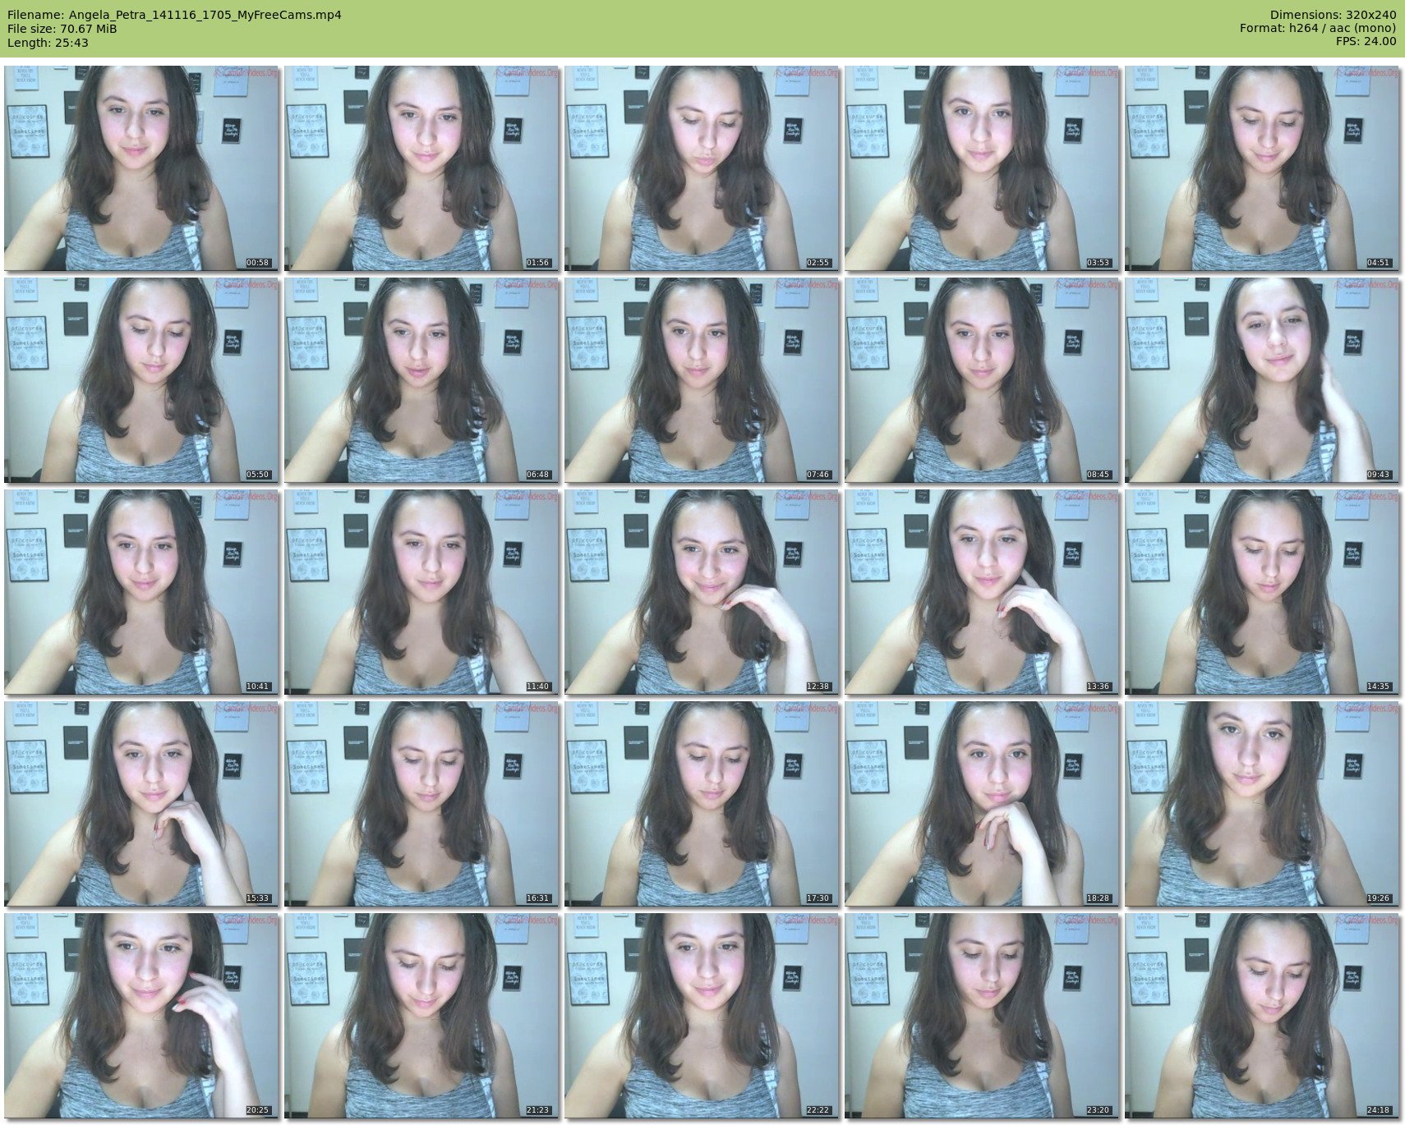Select the frame marked 01:56
Viewport: 1405px width, 1125px height.
[x=421, y=168]
